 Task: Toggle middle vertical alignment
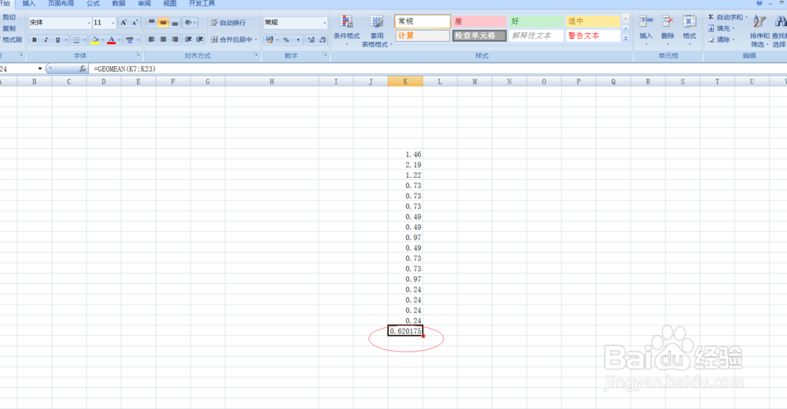click(x=163, y=23)
